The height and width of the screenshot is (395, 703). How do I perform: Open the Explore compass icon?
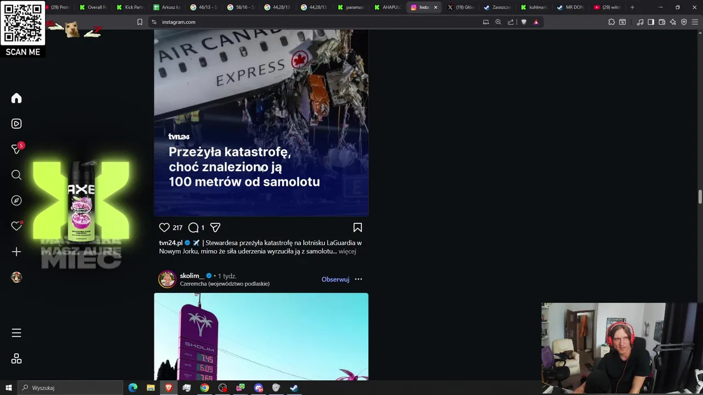point(16,200)
